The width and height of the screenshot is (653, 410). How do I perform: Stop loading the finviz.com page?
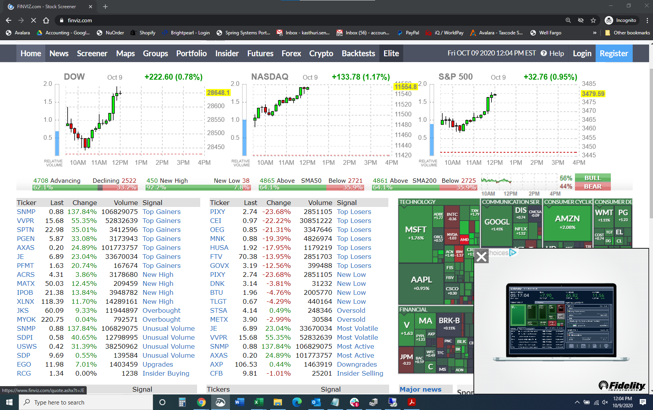pos(33,20)
